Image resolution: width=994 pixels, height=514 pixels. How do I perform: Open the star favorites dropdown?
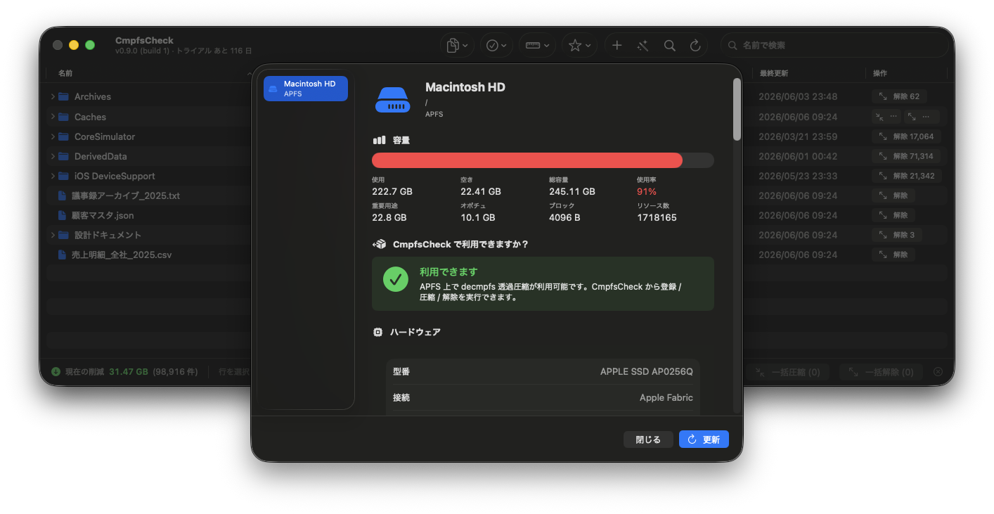click(x=579, y=46)
